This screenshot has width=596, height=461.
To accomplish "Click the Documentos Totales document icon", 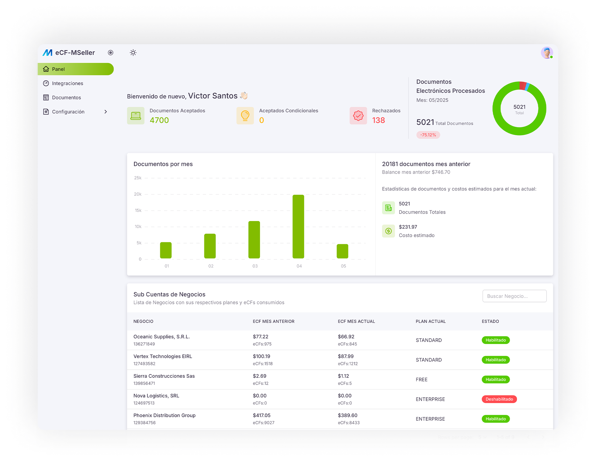I will (388, 208).
